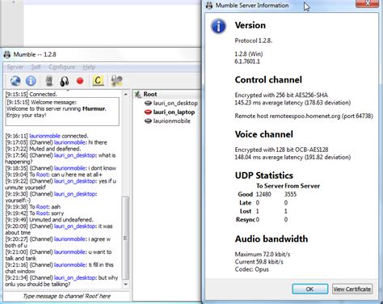Click the Mumble app icon in main title bar
The image size is (383, 304).
click(7, 54)
